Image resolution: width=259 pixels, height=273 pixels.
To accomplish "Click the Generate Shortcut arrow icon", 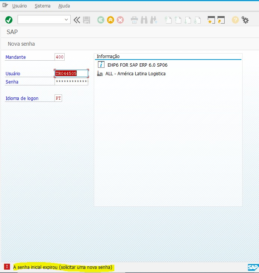I will pos(221,20).
